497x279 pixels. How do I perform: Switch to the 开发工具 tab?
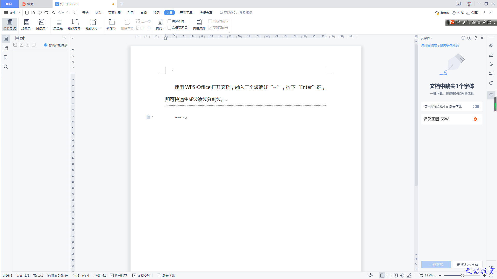[186, 13]
